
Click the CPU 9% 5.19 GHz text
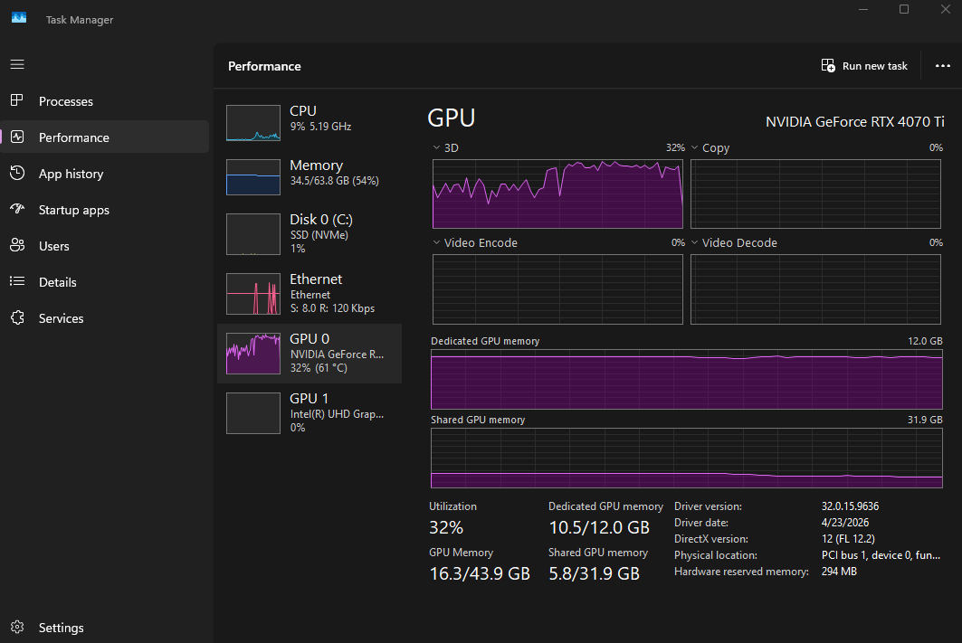point(321,127)
